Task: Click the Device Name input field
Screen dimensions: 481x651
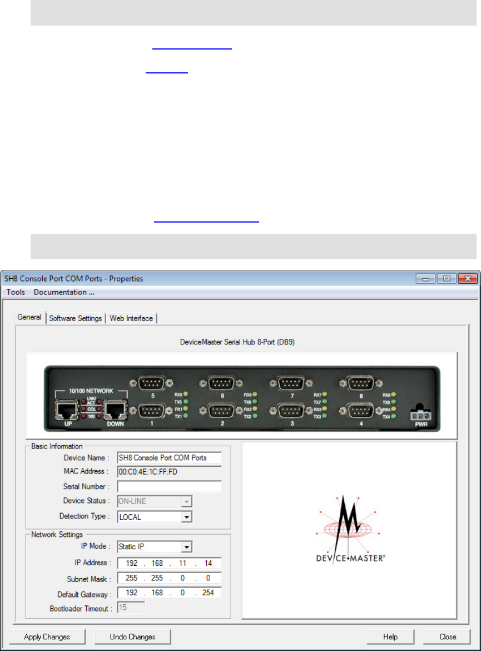Action: point(170,457)
